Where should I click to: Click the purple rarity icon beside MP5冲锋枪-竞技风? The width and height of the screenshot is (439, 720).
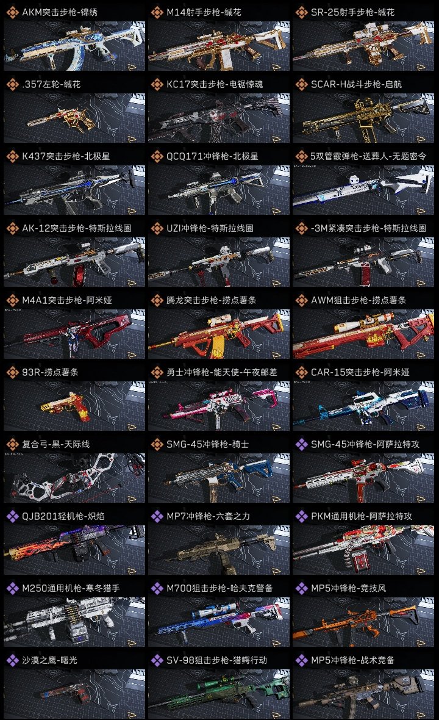[x=301, y=588]
